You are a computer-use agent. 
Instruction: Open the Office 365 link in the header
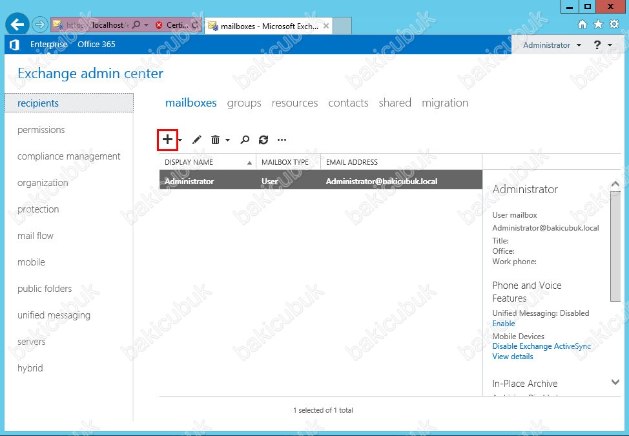[x=96, y=44]
